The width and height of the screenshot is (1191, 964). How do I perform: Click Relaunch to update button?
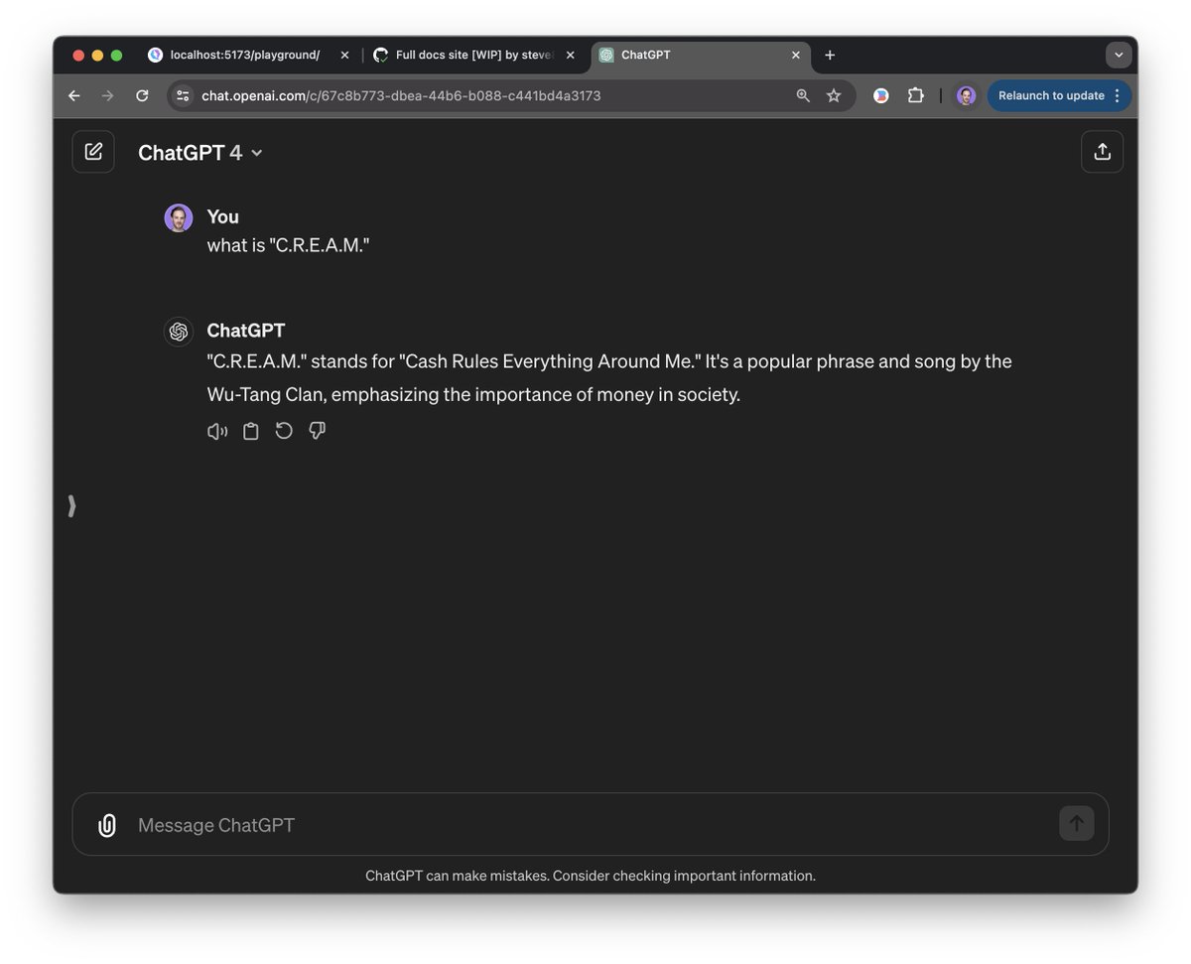click(1051, 95)
